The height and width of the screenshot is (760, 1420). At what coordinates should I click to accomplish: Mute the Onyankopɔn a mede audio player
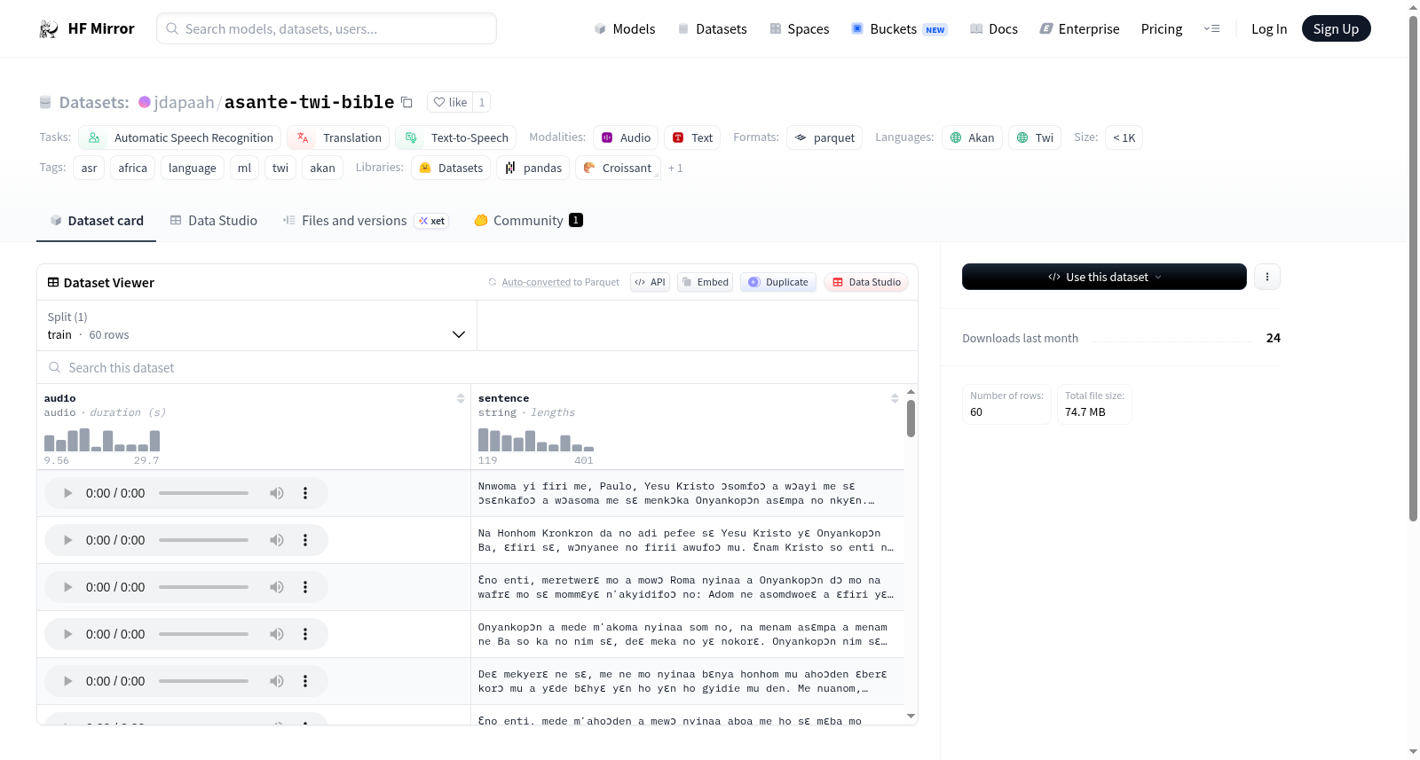click(x=277, y=634)
